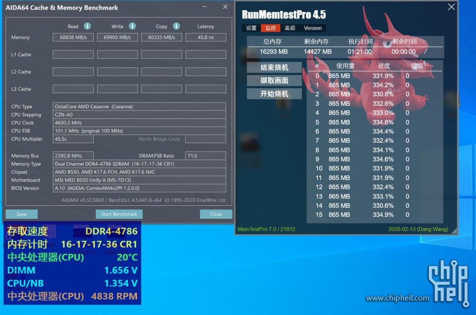Click the CPU Multiplier value 45.5x
The image size is (476, 315).
73,139
